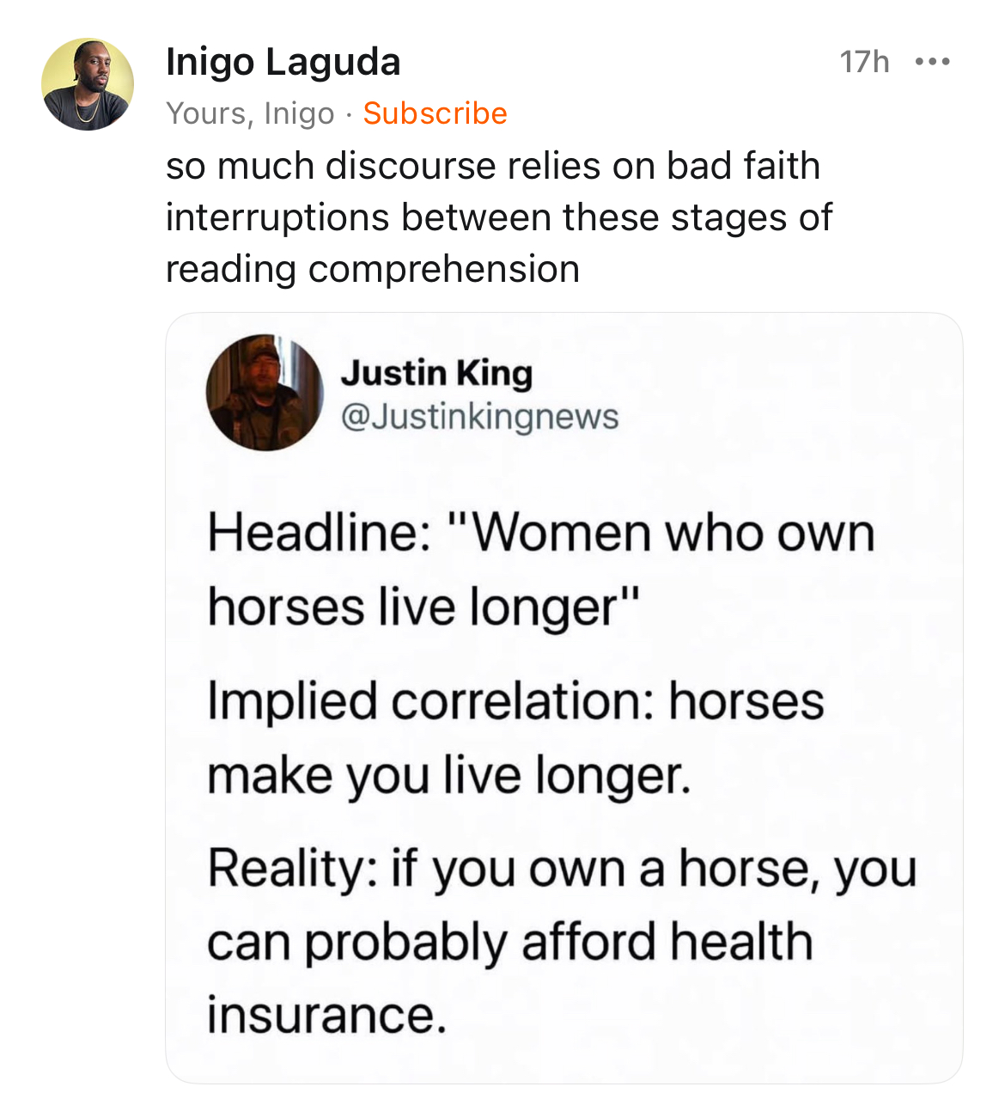Click the 'Implied correlation: horses' line
The image size is (1005, 1099).
click(515, 701)
